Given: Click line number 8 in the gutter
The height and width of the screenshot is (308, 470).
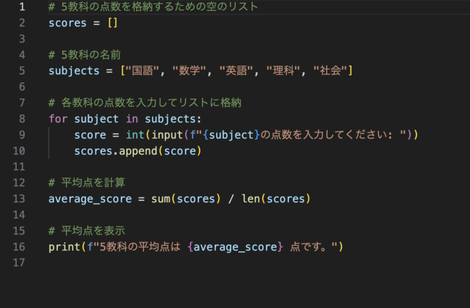Looking at the screenshot, I should pos(22,119).
